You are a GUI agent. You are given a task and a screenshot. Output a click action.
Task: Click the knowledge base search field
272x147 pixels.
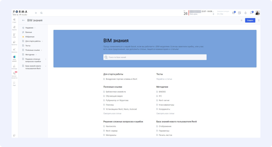[x=155, y=57]
